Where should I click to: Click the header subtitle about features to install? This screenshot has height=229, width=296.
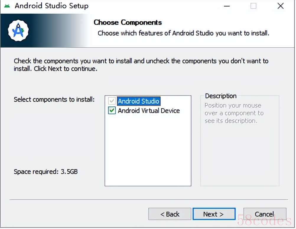pos(183,33)
